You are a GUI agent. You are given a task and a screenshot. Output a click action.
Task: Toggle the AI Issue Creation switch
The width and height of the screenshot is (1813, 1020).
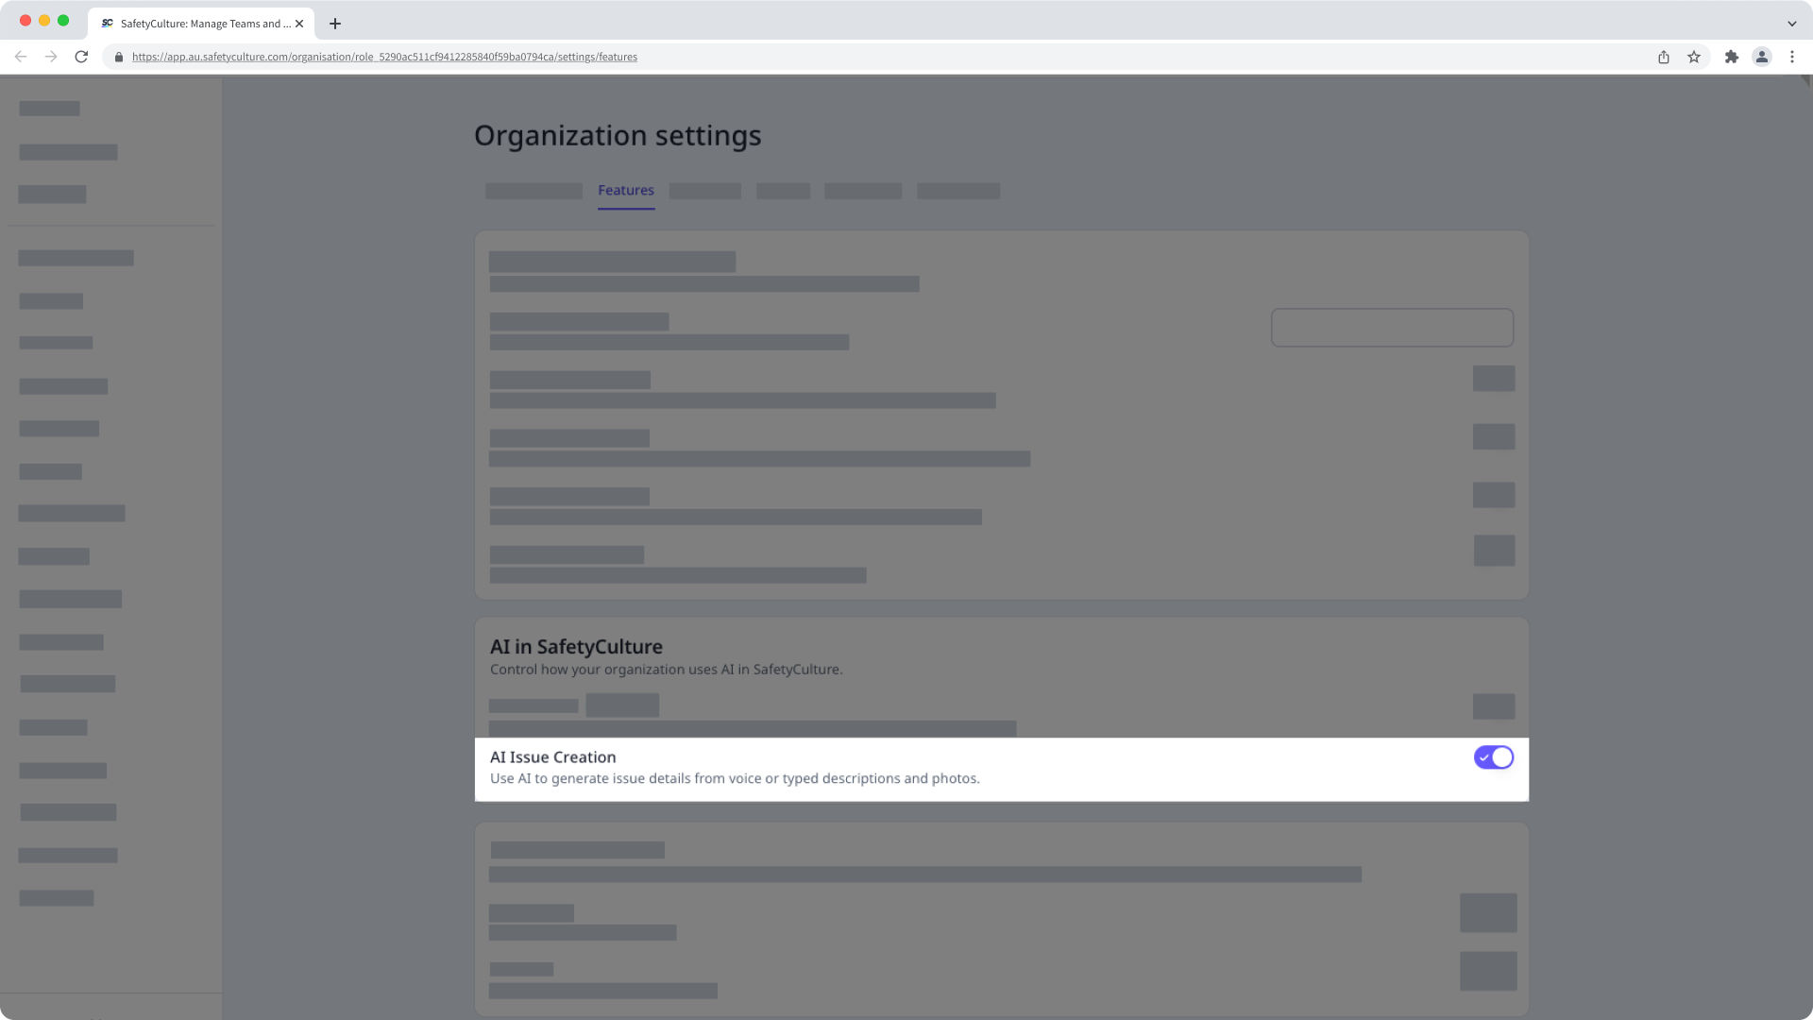click(1493, 757)
